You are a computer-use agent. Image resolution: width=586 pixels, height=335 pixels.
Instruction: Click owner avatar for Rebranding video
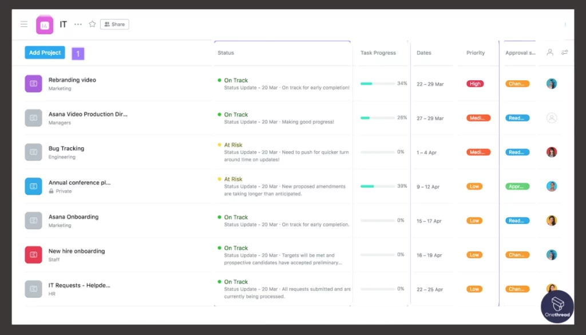click(552, 84)
